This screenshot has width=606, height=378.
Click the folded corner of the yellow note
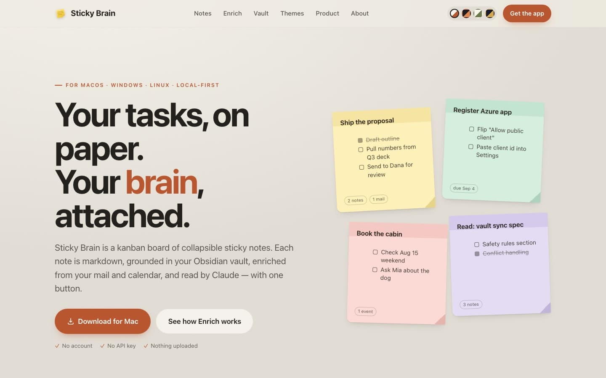(x=431, y=202)
